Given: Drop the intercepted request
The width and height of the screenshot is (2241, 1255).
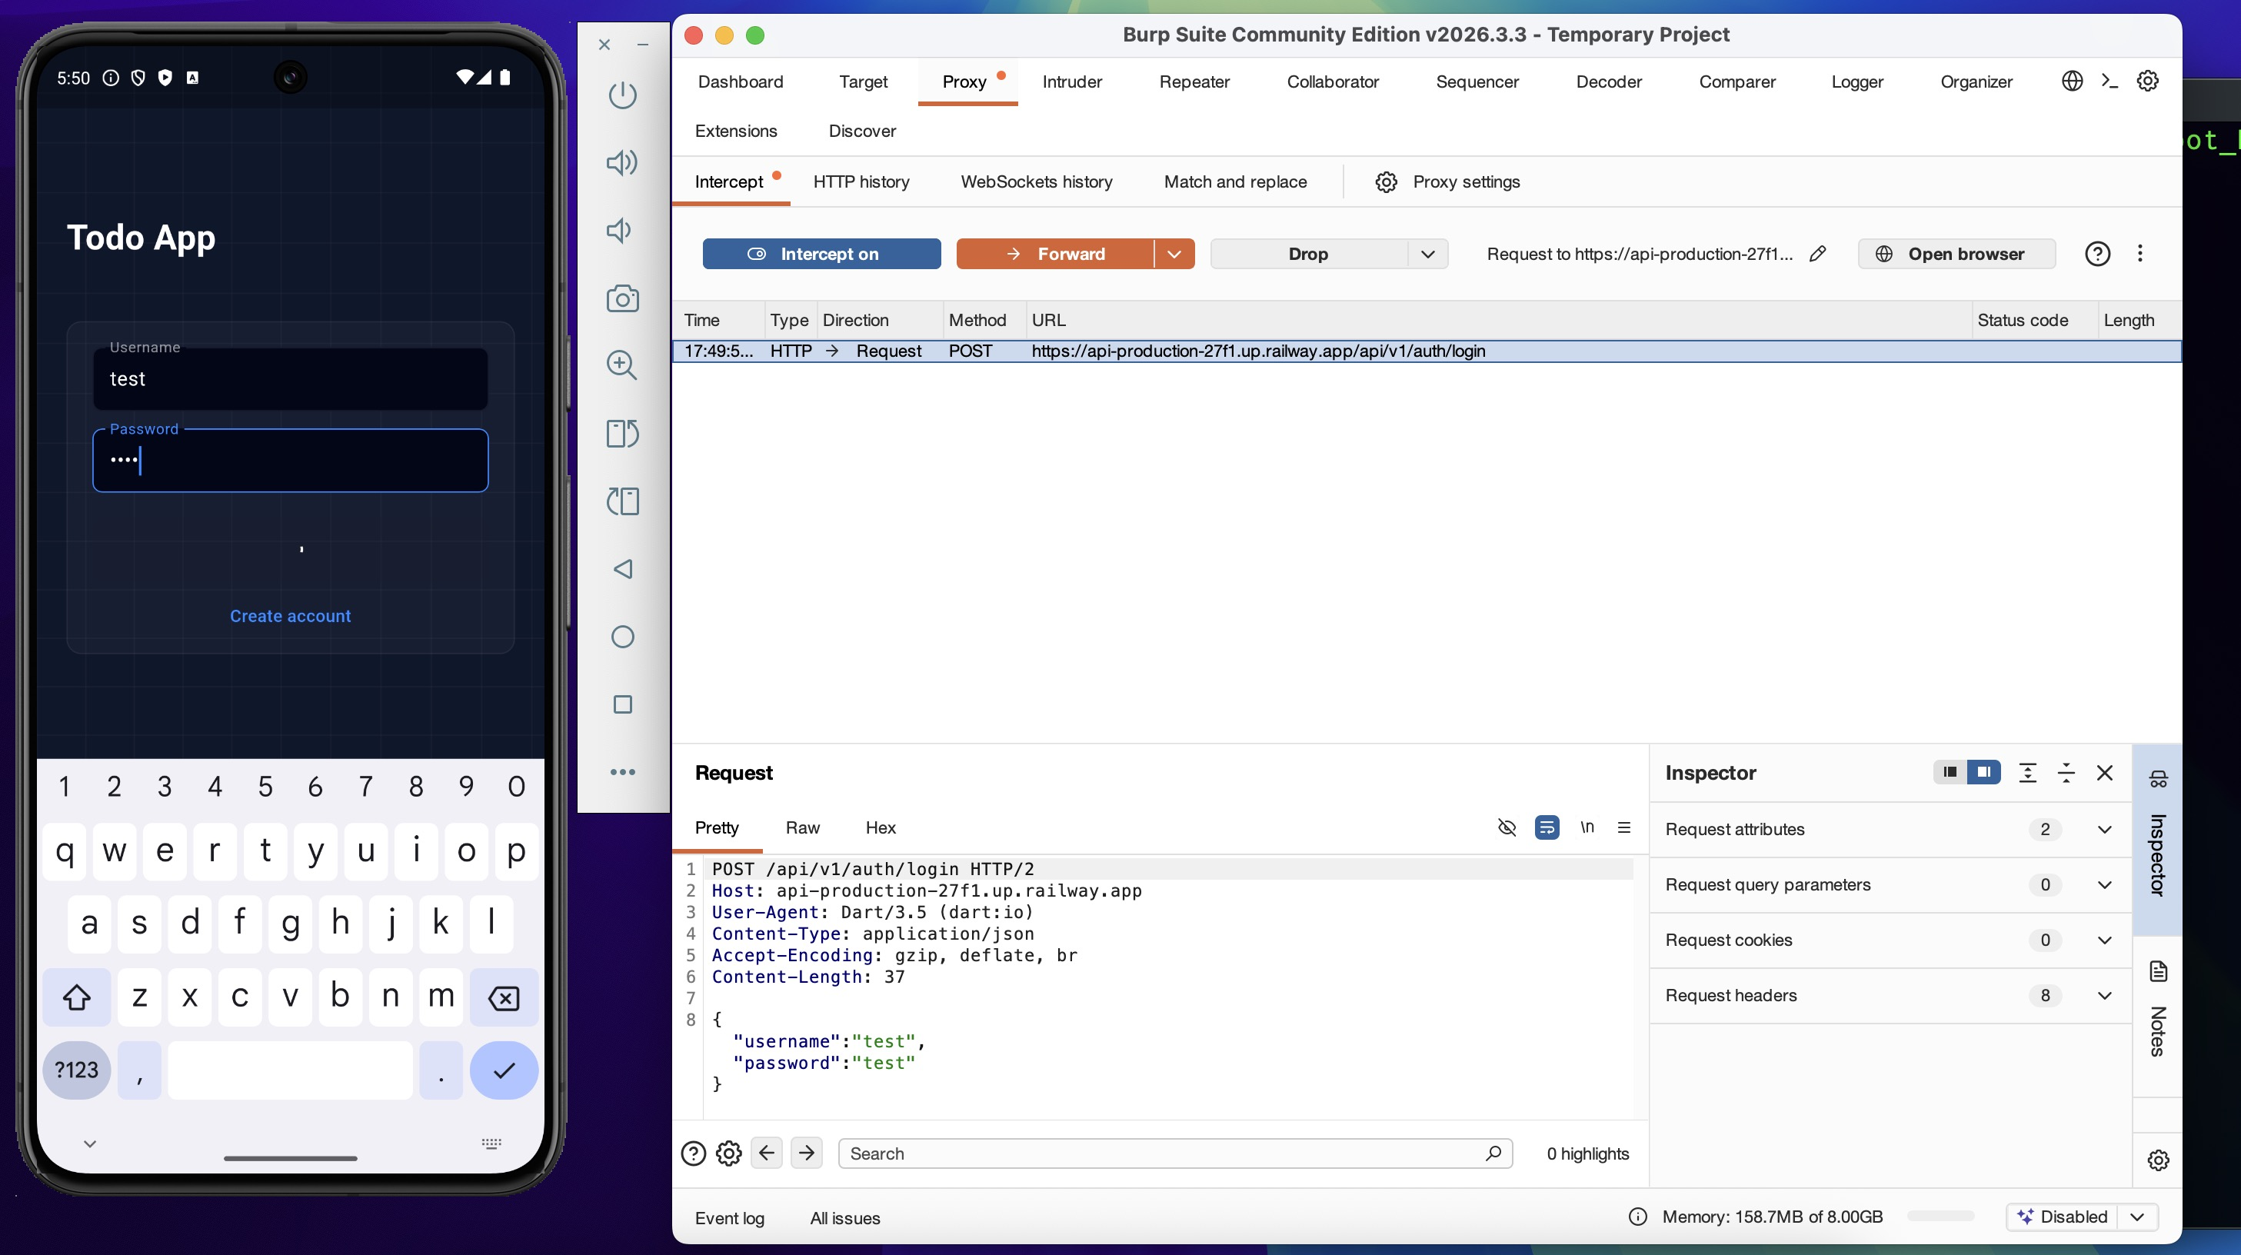Looking at the screenshot, I should [1308, 254].
